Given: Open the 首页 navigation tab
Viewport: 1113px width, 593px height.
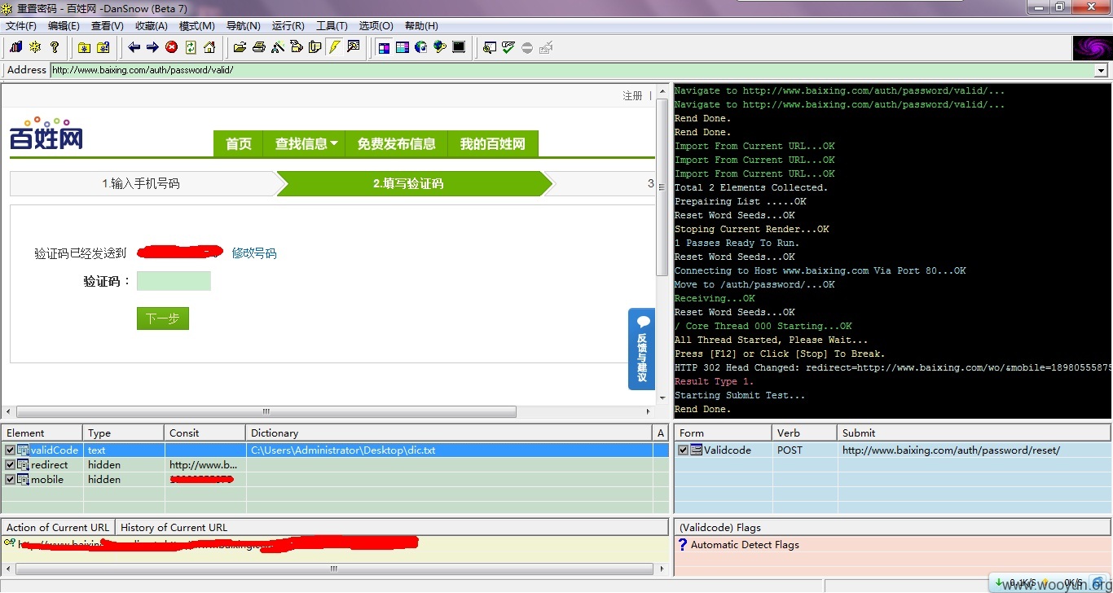Looking at the screenshot, I should (x=239, y=143).
